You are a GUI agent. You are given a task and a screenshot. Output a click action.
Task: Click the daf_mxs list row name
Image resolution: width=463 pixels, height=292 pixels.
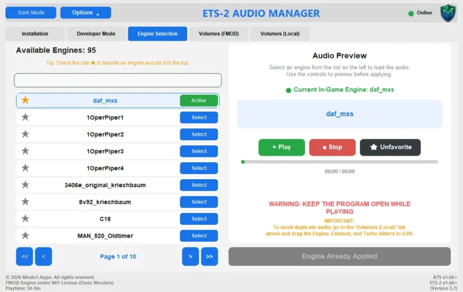pyautogui.click(x=105, y=101)
